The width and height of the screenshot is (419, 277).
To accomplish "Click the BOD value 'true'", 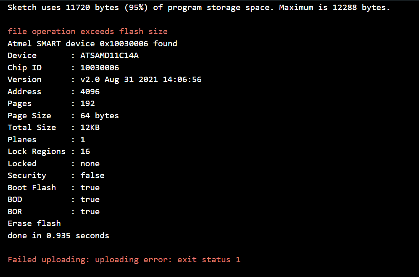I will click(x=90, y=200).
